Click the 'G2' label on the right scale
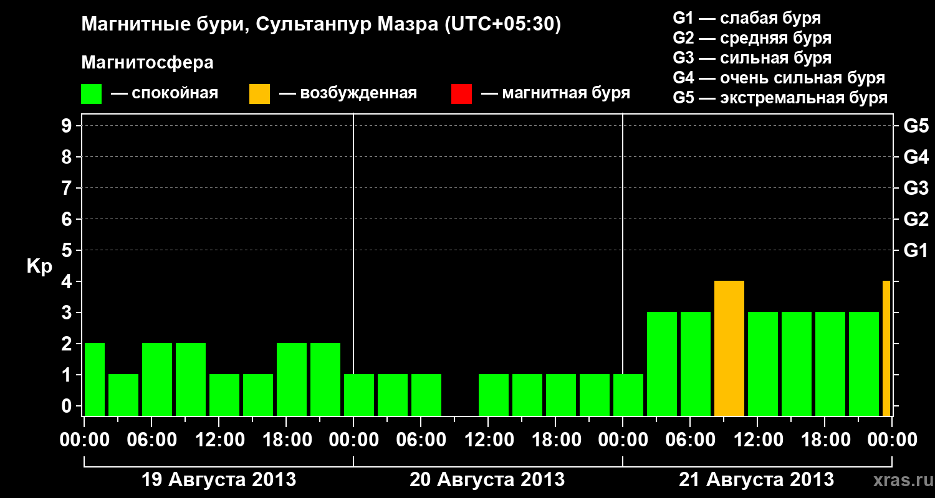Viewport: 935px width, 498px height. tap(916, 219)
